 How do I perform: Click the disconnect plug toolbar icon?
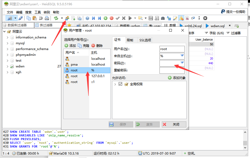[21, 18]
